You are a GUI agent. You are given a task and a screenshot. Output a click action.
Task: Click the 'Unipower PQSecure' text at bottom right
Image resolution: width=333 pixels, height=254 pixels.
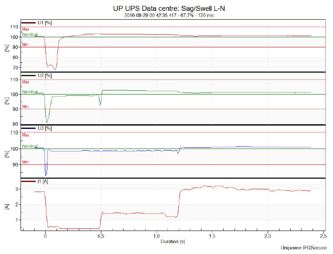(x=304, y=249)
